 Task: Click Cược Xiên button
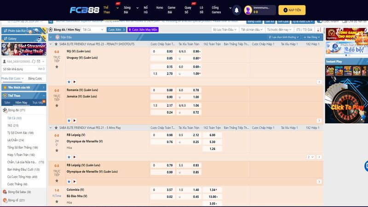point(116,29)
